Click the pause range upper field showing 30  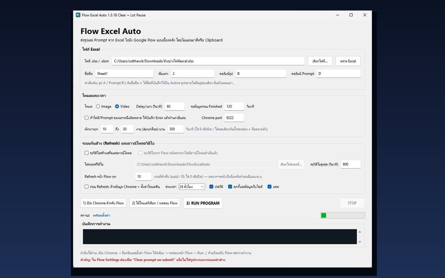127,129
